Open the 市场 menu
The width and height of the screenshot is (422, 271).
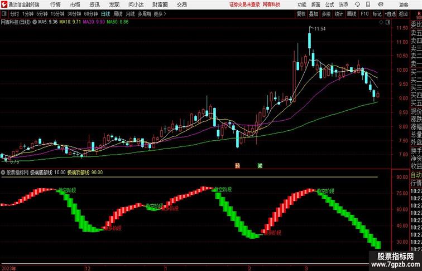point(75,4)
